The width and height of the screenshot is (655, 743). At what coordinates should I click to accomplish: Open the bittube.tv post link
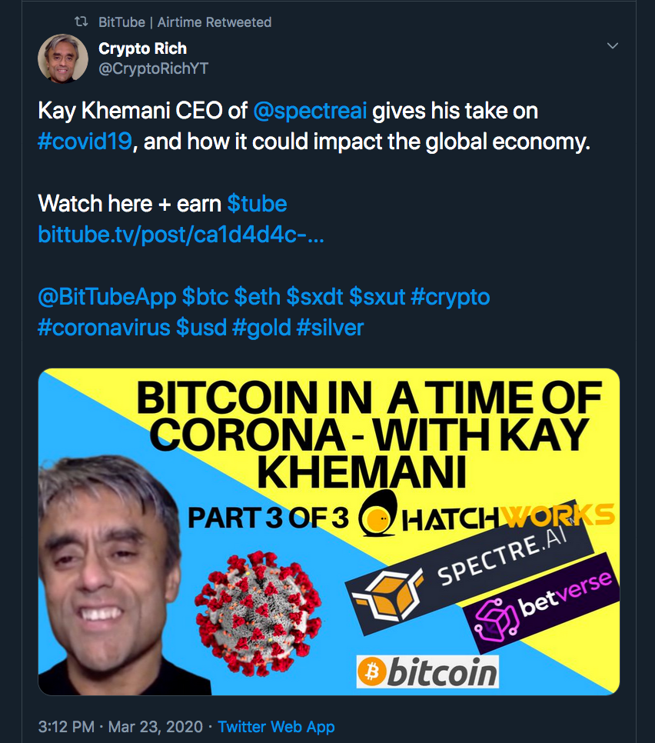coord(181,235)
